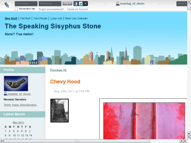Image resolution: width=191 pixels, height=143 pixels.
Task: Click the horizontal scrollbar thumb
Action: point(77,141)
